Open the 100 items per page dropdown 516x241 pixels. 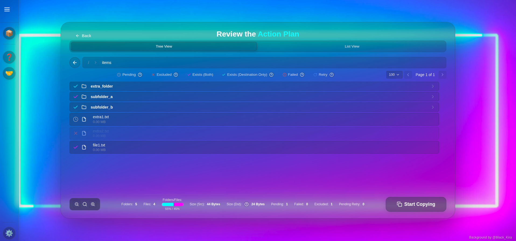(394, 75)
